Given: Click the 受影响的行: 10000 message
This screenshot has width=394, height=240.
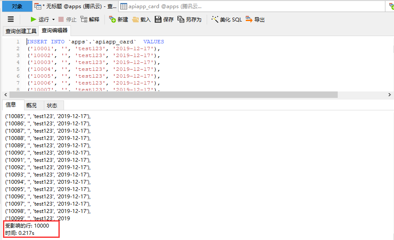Looking at the screenshot, I should coord(27,226).
